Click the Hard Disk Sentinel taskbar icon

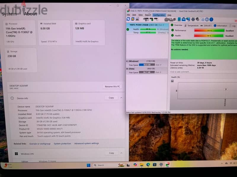pyautogui.click(x=167, y=164)
